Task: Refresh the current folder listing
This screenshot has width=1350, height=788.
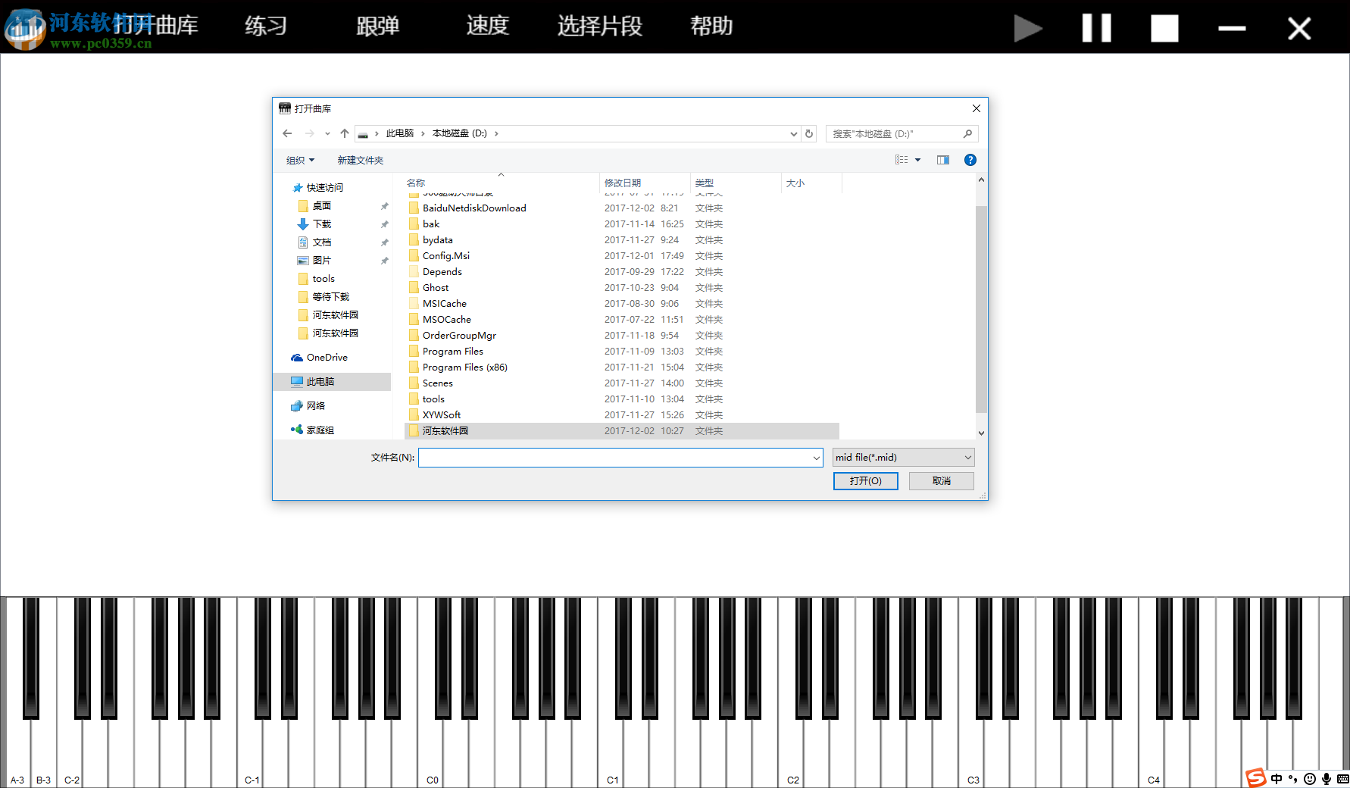Action: (809, 134)
